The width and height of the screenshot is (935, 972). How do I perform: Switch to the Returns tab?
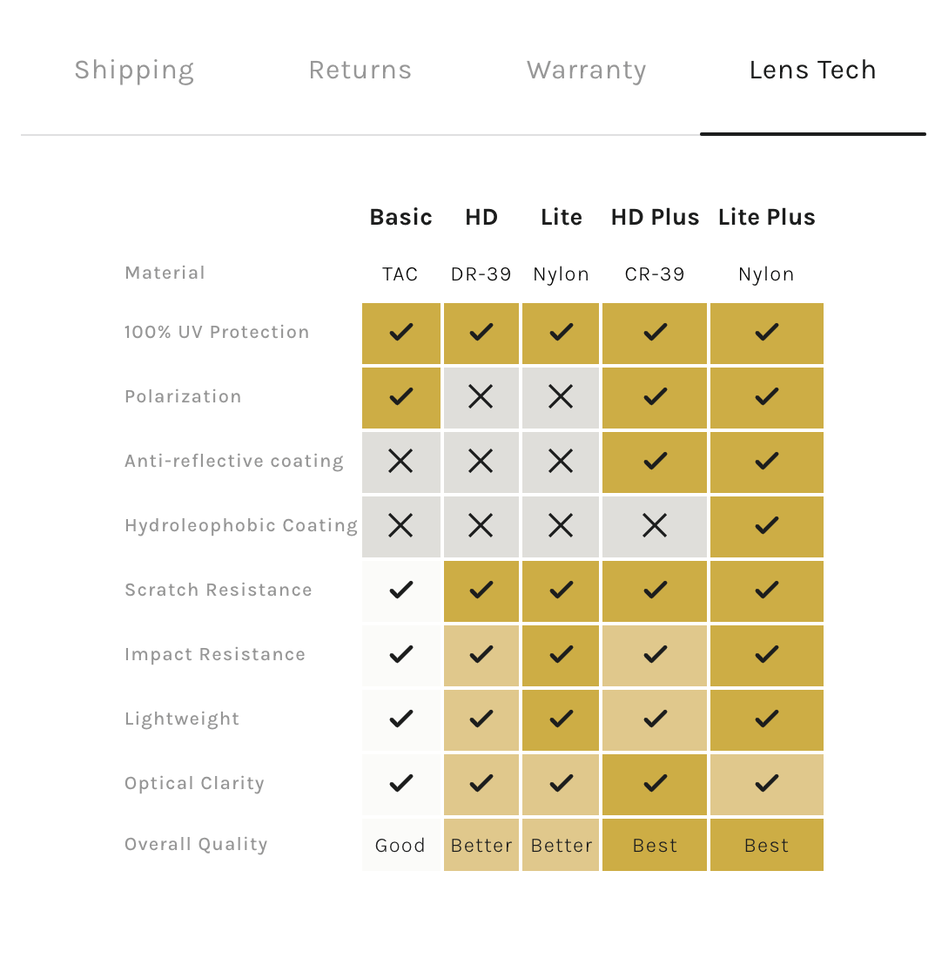point(360,70)
